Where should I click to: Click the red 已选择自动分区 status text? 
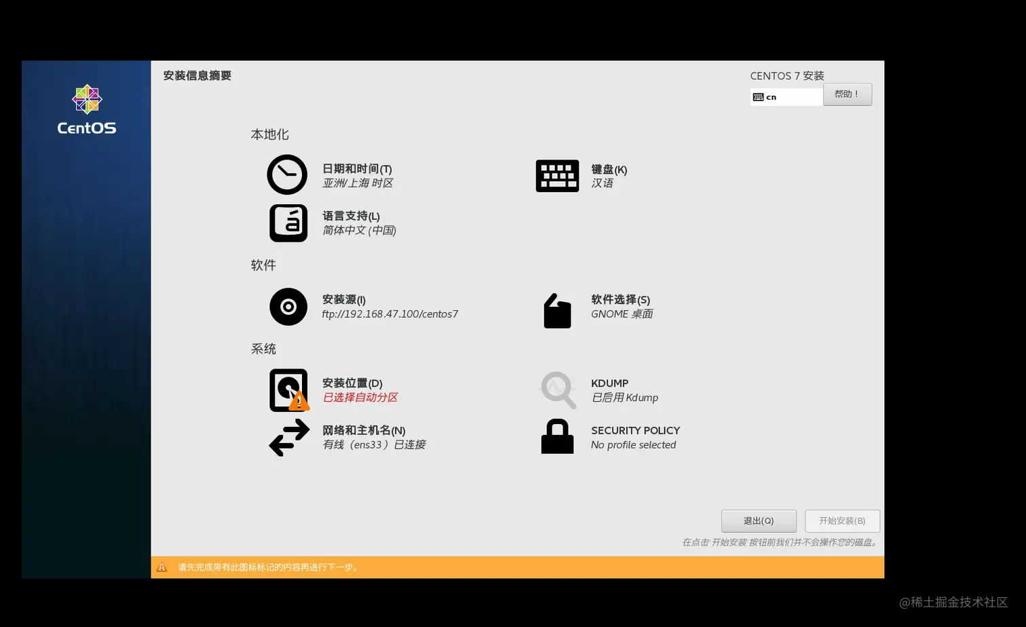[x=360, y=398]
